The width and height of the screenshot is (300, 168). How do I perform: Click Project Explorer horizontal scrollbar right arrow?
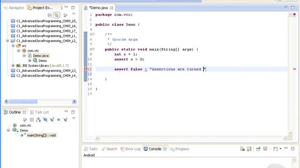74,101
